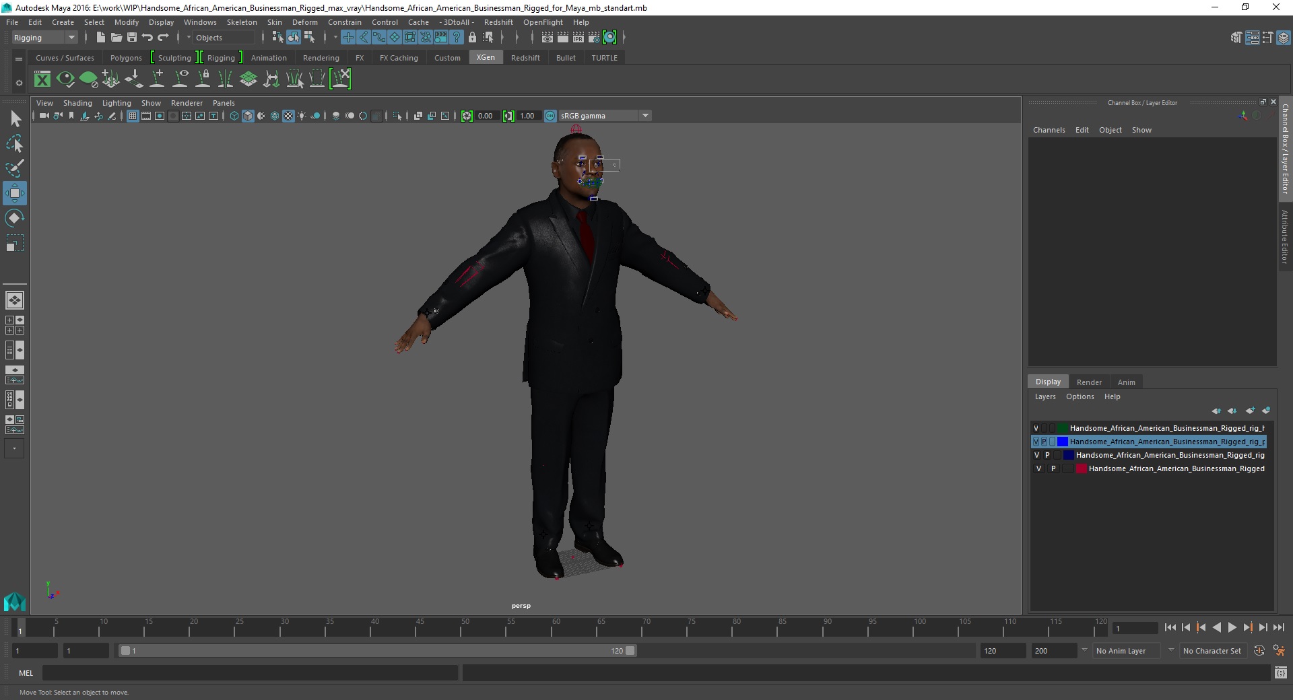Create layer from selected objects
Image resolution: width=1293 pixels, height=700 pixels.
click(1266, 411)
